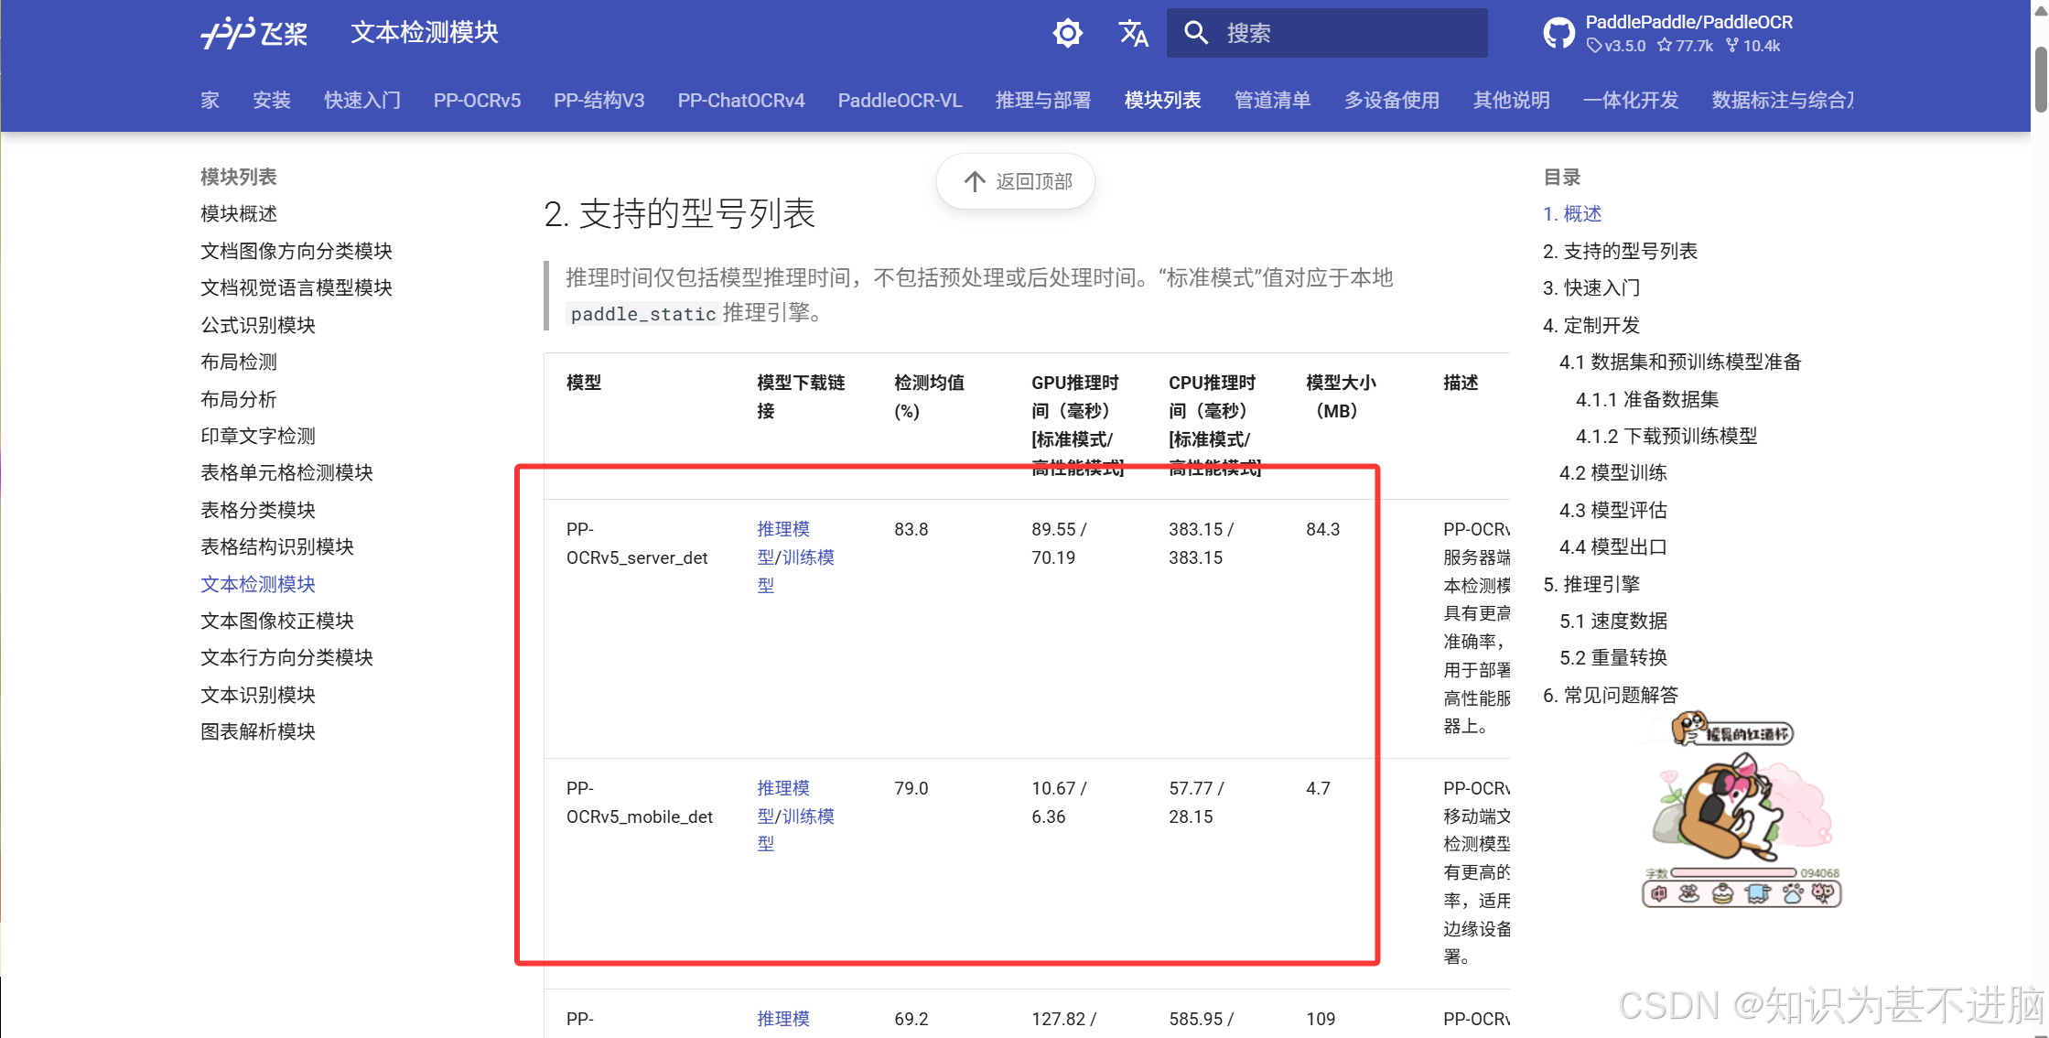
Task: Open 文档视觉语言模型模块 in sidebar
Action: click(297, 288)
